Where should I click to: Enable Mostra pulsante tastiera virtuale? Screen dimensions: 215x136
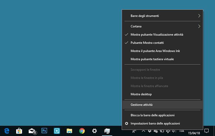tap(162, 59)
